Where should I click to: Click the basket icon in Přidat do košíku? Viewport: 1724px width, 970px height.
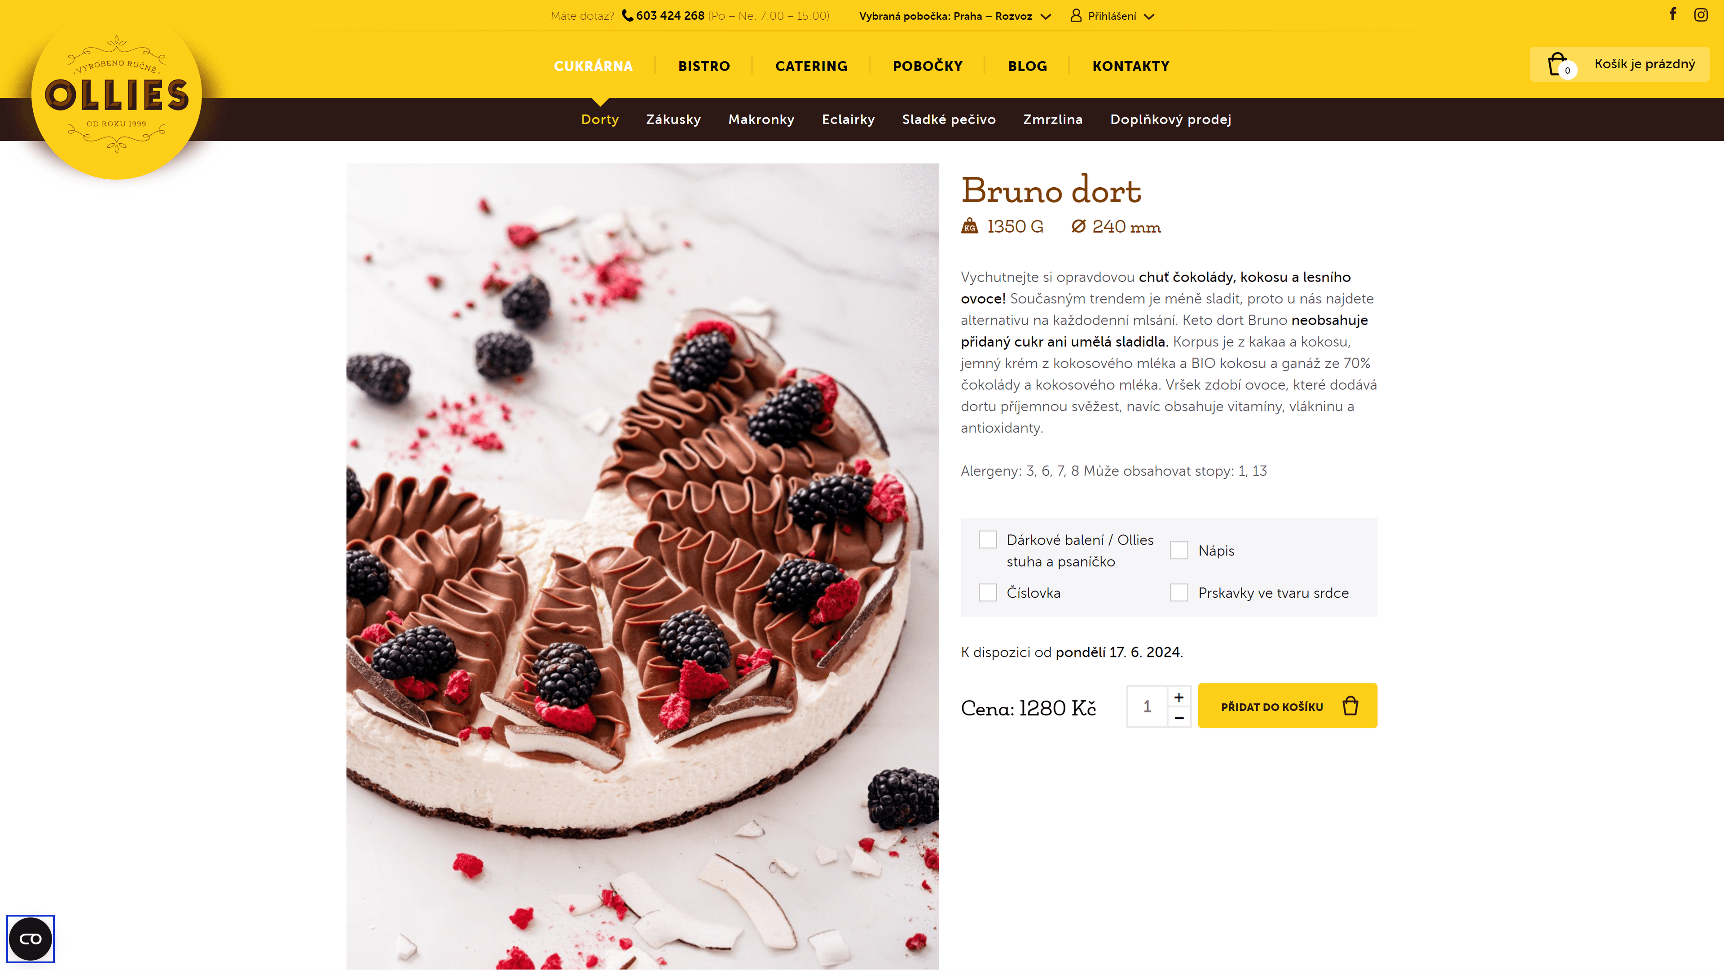[x=1350, y=705]
